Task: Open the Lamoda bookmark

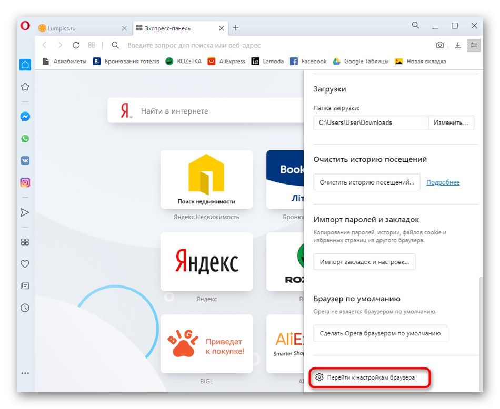Action: (267, 61)
